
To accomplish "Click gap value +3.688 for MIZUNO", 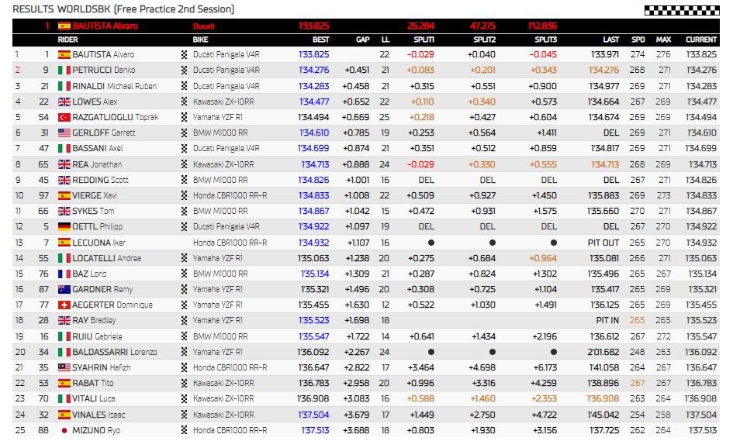I will click(x=356, y=430).
